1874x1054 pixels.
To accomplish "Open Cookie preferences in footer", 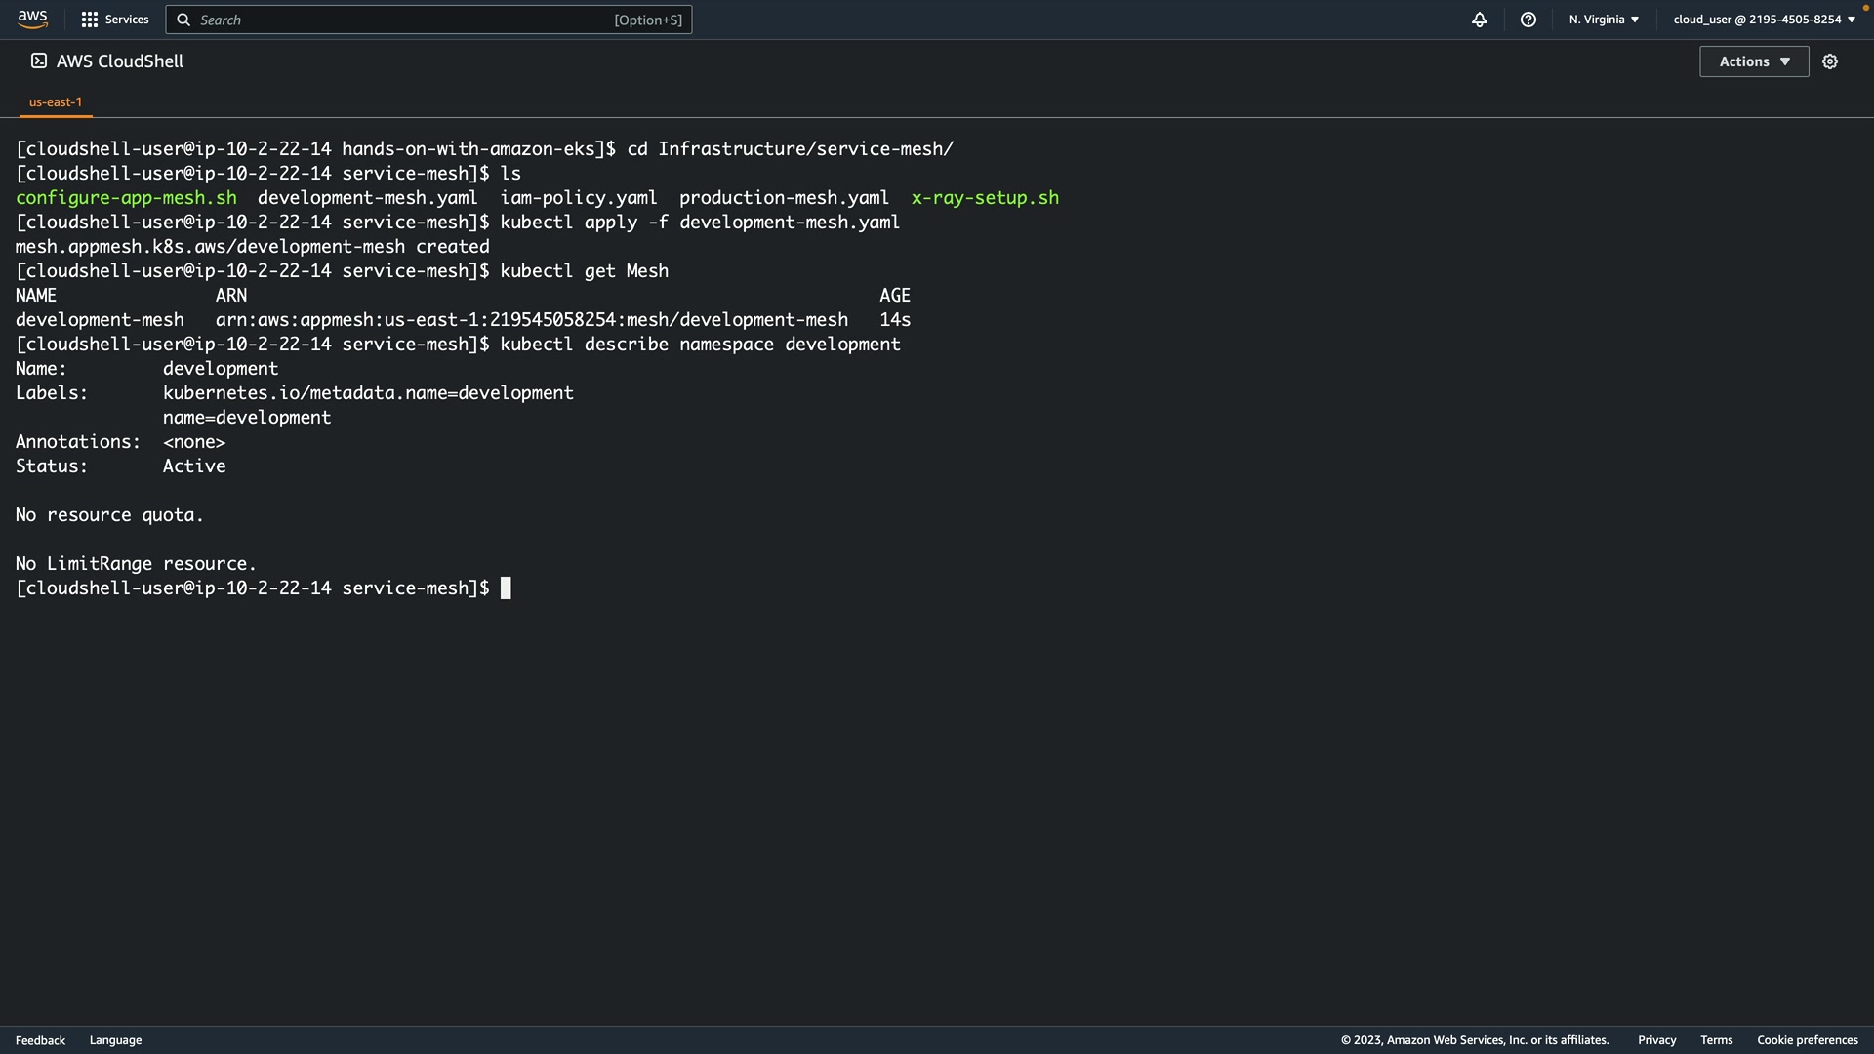I will coord(1807,1040).
